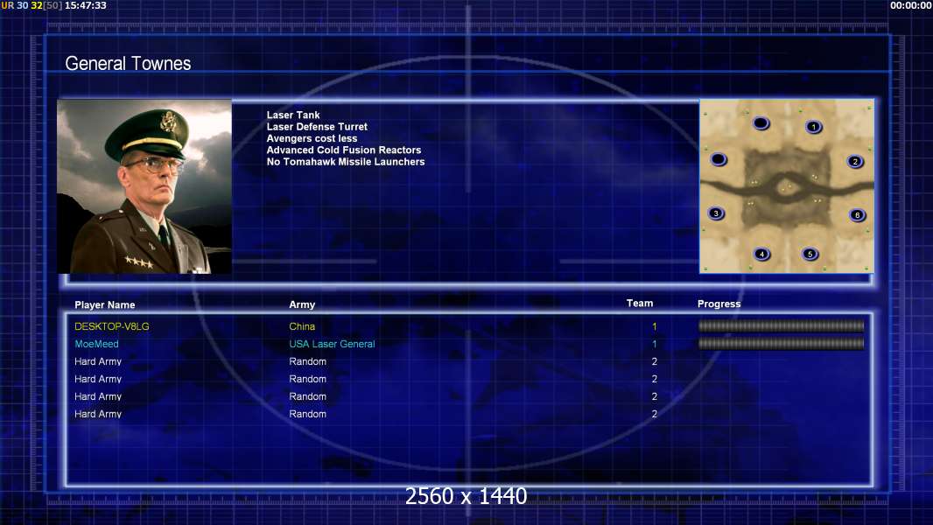The width and height of the screenshot is (933, 525).
Task: Select player name DESKTOP-V8LG
Action: tap(112, 326)
